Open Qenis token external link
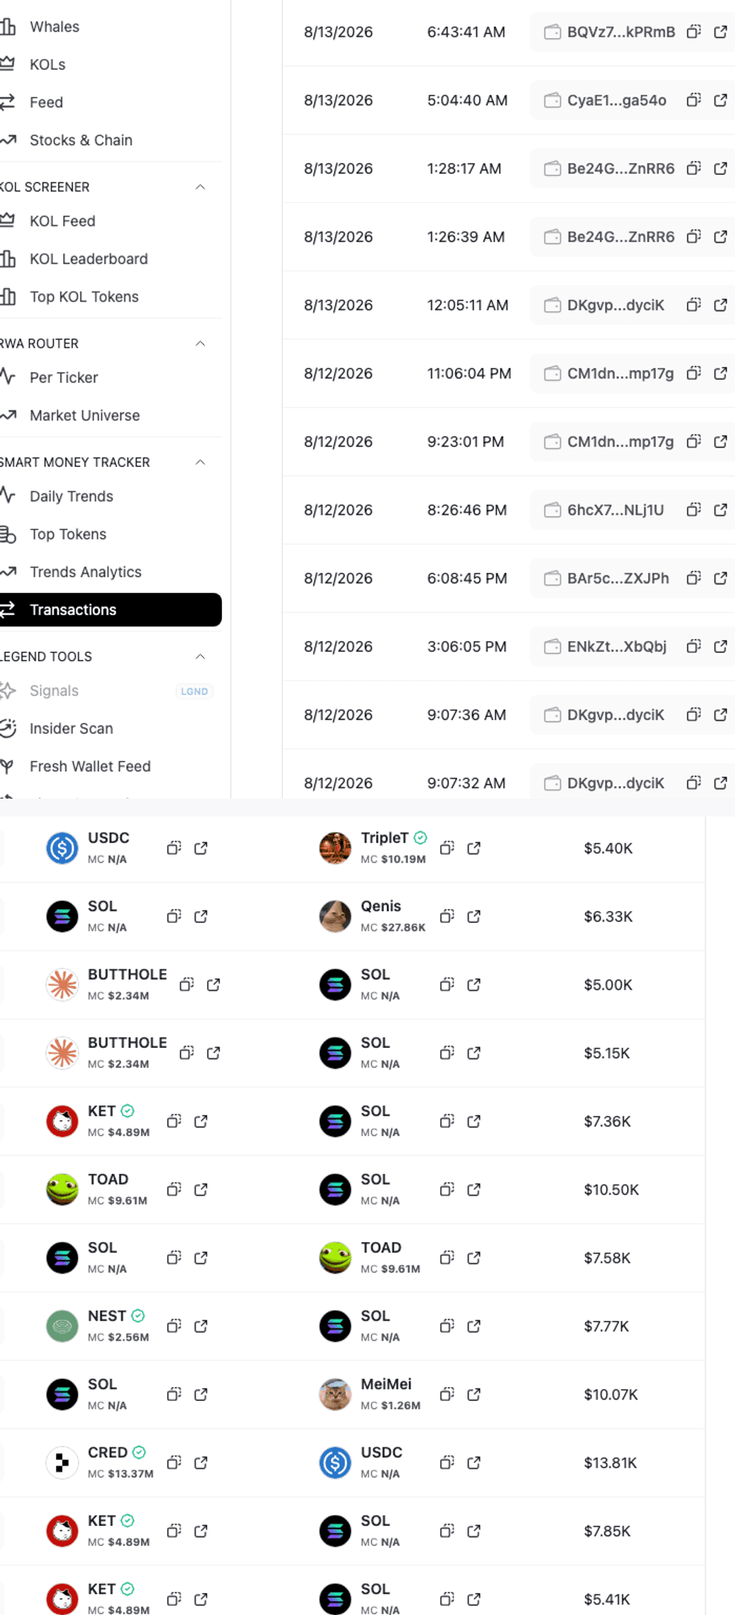 tap(474, 916)
